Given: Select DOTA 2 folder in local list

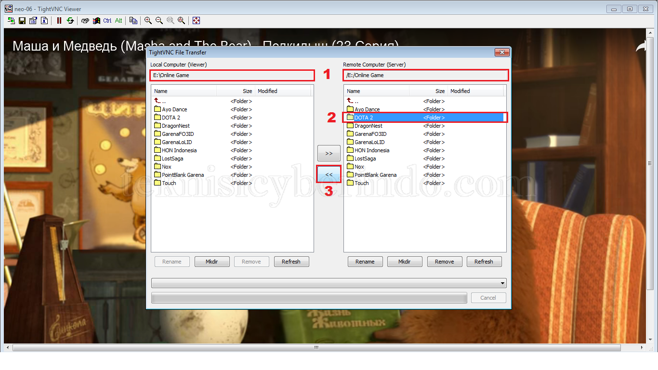Looking at the screenshot, I should pyautogui.click(x=167, y=118).
